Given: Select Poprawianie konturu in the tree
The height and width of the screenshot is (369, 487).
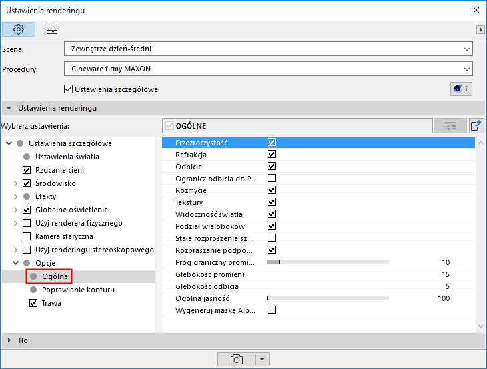Looking at the screenshot, I should [78, 290].
